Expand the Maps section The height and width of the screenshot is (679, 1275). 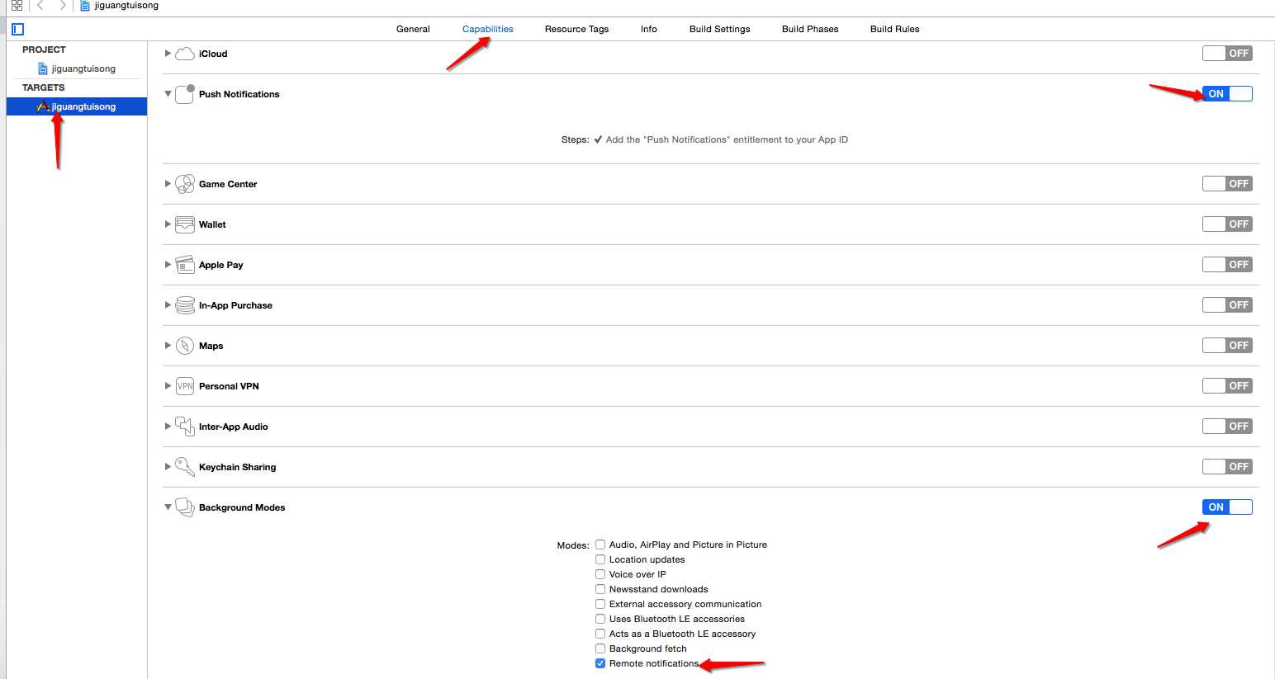click(168, 346)
